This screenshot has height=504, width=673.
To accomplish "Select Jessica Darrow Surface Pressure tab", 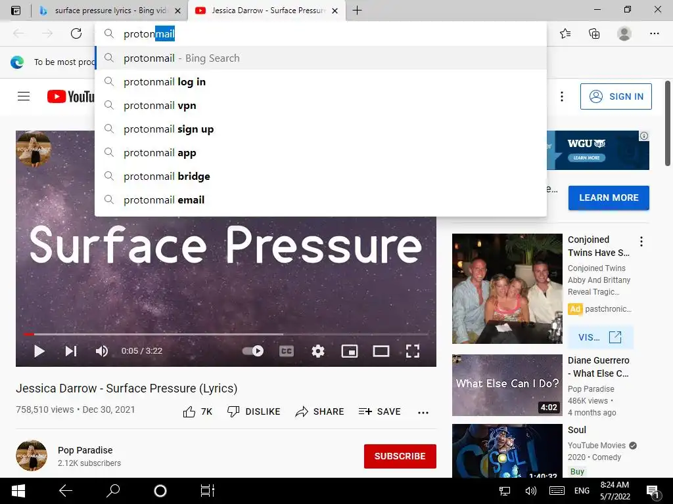I will pyautogui.click(x=268, y=10).
